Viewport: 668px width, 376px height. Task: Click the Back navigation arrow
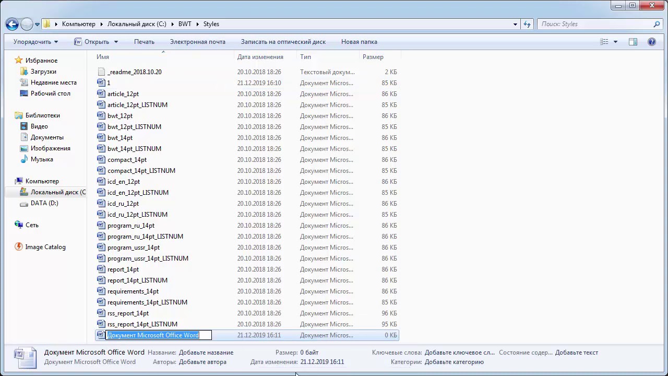(12, 24)
